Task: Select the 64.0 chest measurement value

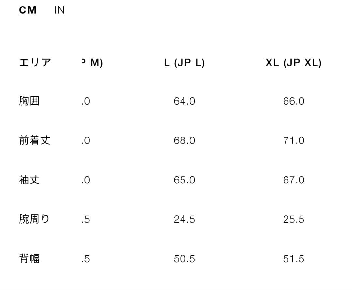Action: (184, 101)
